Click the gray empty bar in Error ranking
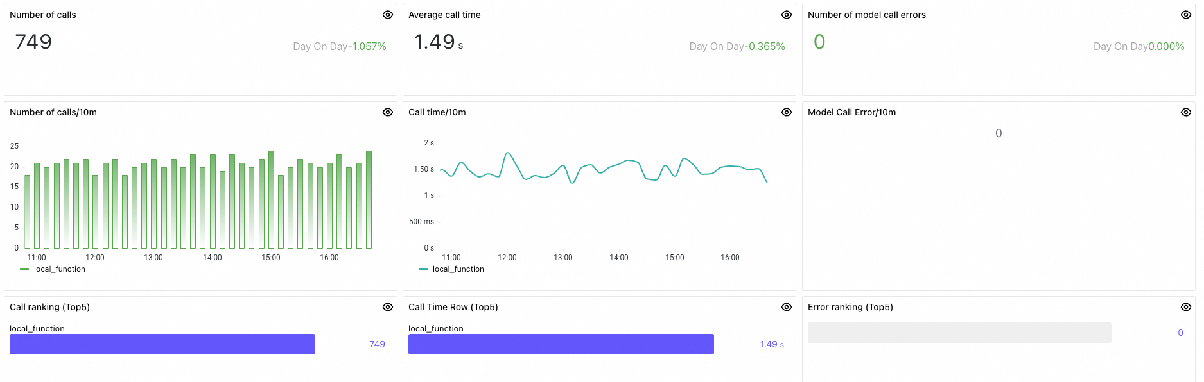Viewport: 1204px width, 382px height. 959,333
